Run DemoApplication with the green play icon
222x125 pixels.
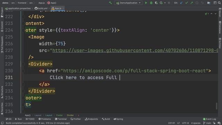point(146,3)
